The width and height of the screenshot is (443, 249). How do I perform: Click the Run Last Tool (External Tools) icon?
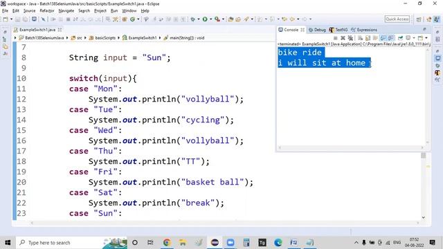pos(217,19)
